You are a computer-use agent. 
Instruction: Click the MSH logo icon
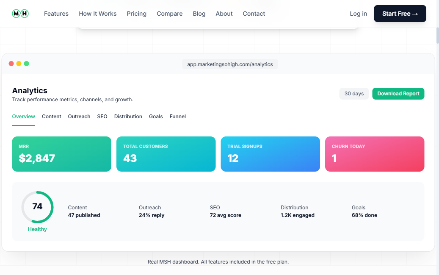[x=20, y=13]
